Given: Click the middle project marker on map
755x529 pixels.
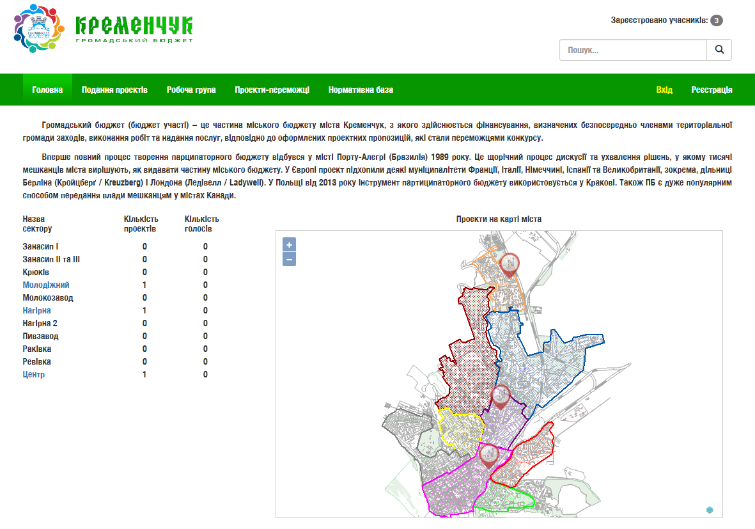Looking at the screenshot, I should point(501,396).
